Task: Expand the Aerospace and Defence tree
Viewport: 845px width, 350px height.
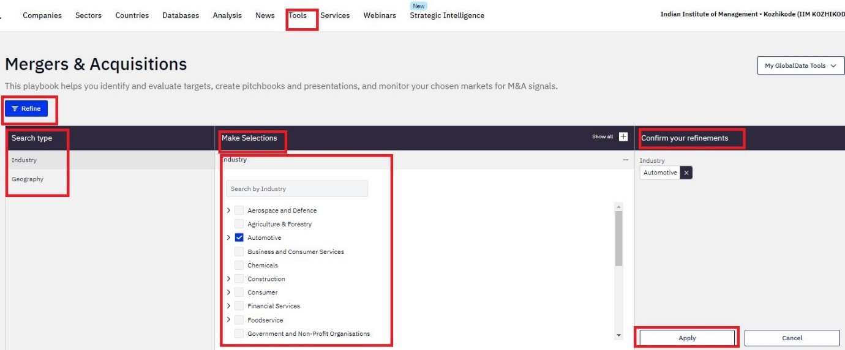Action: click(x=228, y=210)
